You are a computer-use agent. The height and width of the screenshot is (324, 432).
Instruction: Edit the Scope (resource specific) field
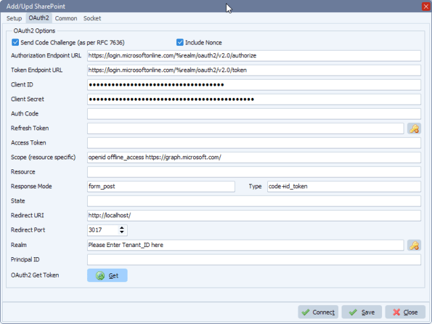(x=254, y=157)
